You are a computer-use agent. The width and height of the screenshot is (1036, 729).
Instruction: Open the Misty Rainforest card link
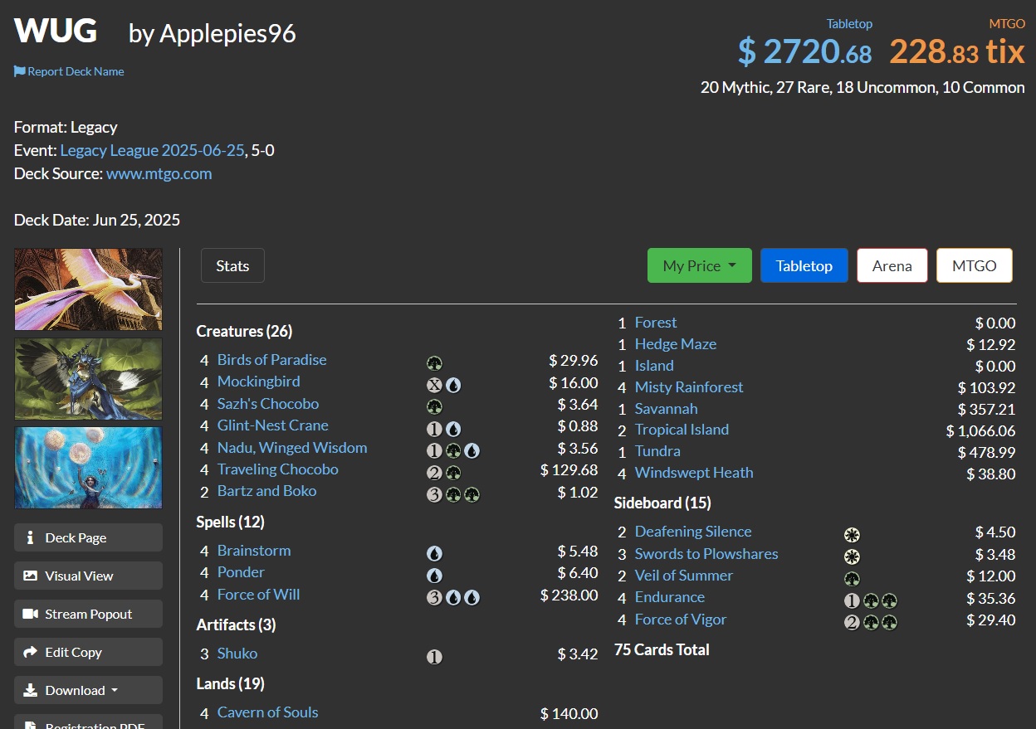tap(689, 386)
